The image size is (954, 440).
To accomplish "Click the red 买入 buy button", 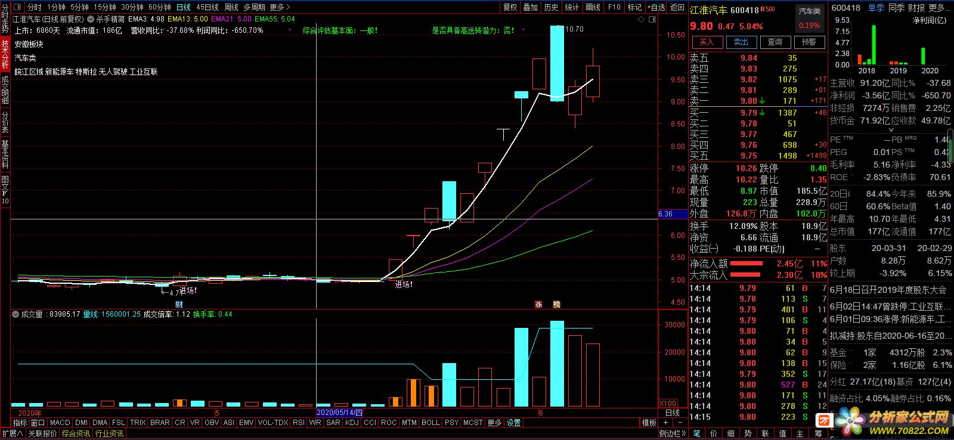I will tap(707, 42).
